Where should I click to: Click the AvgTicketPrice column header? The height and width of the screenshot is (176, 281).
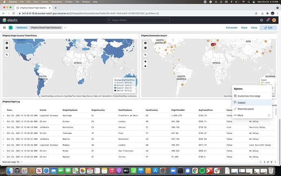[206, 110]
